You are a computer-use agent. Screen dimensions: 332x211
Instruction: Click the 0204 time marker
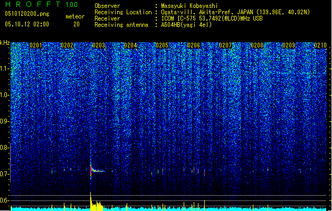(x=130, y=45)
